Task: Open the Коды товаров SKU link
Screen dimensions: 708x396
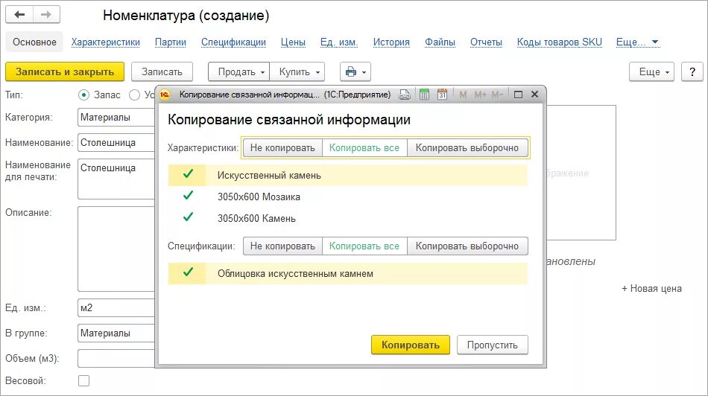Action: point(560,42)
